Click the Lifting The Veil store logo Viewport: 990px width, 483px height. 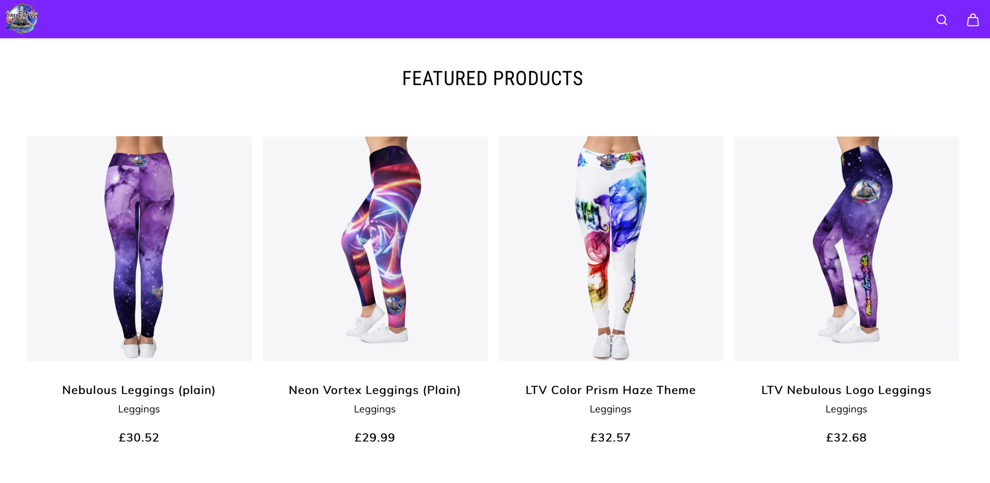tap(22, 19)
